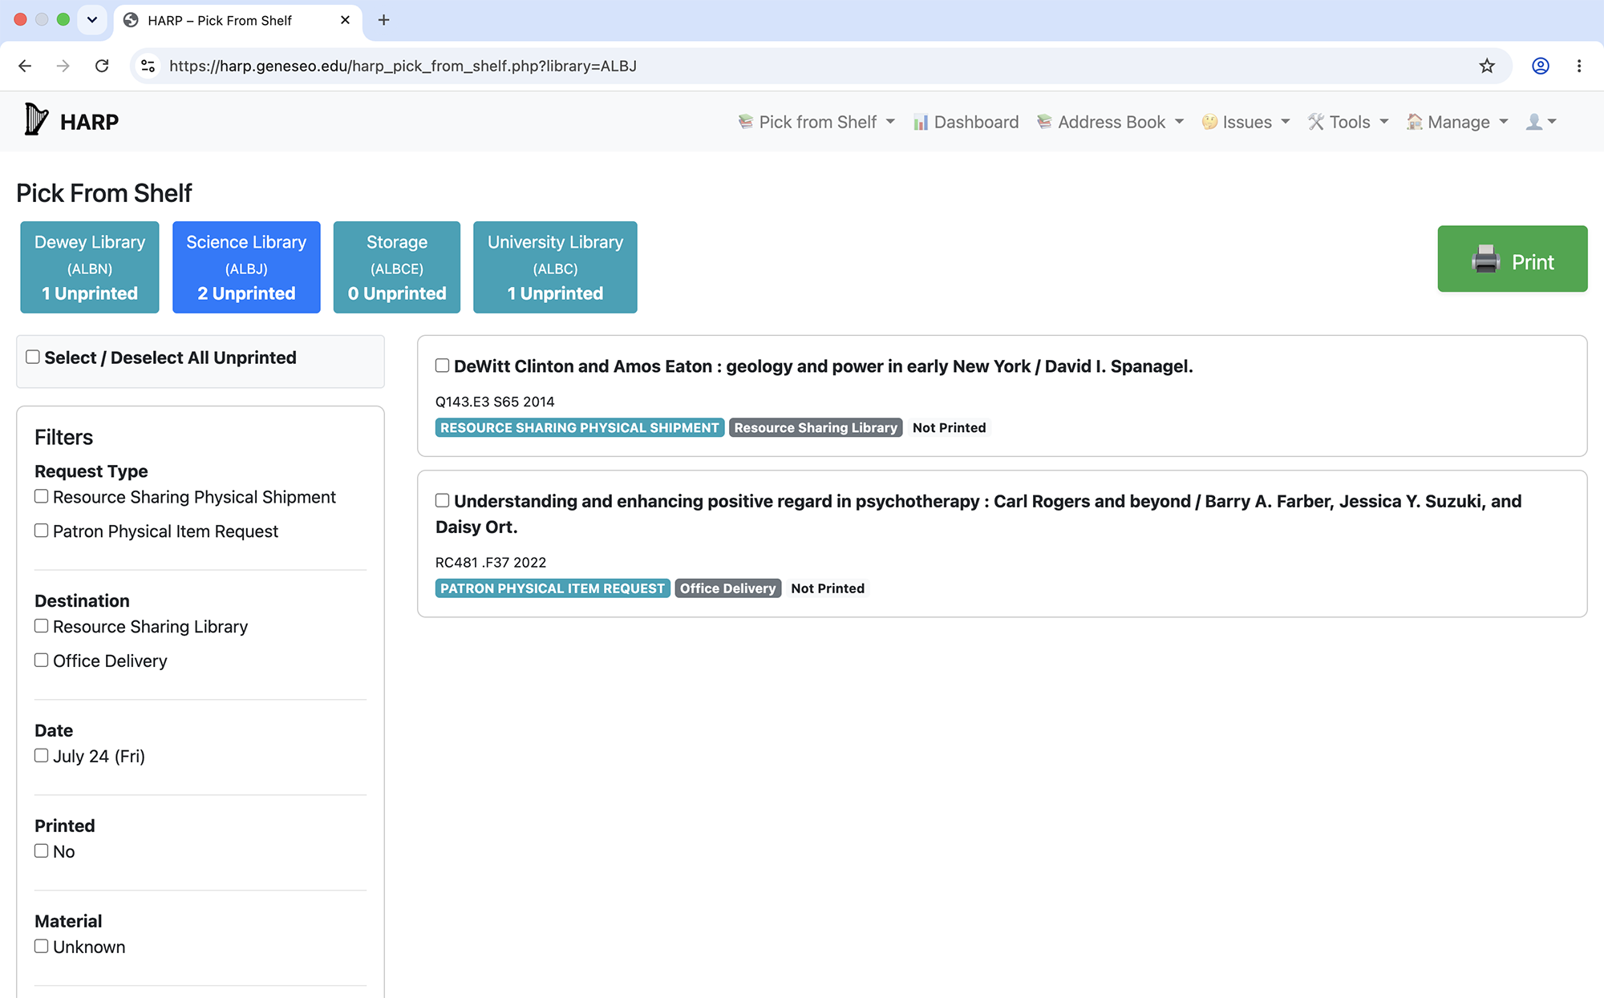Screen dimensions: 1604x998
Task: Click the green Print button
Action: [x=1512, y=259]
